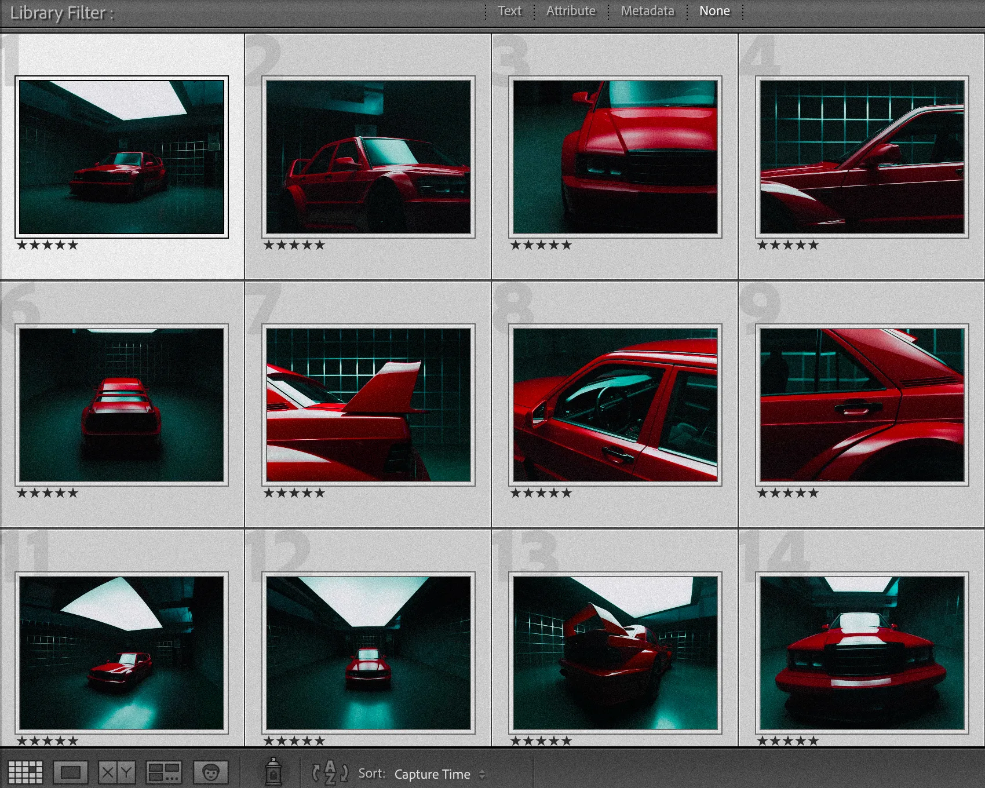The height and width of the screenshot is (788, 985).
Task: Select the Painter spray can tool
Action: (273, 771)
